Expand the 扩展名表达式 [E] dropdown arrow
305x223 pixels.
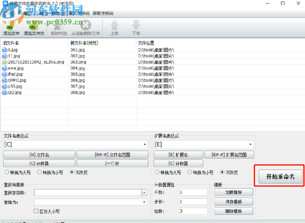point(250,144)
